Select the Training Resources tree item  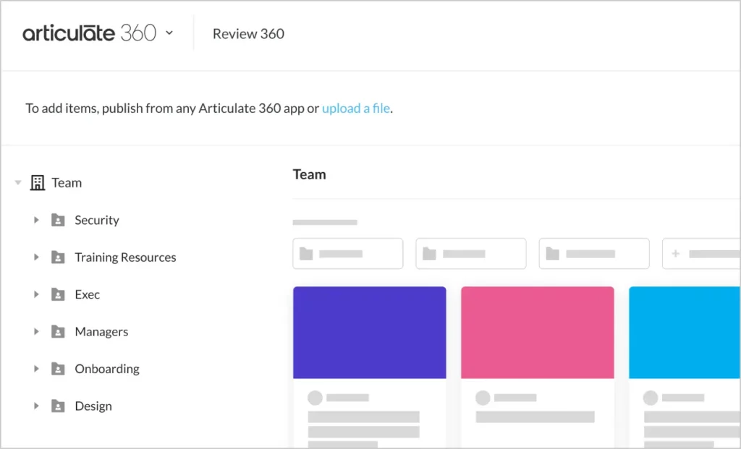(125, 257)
